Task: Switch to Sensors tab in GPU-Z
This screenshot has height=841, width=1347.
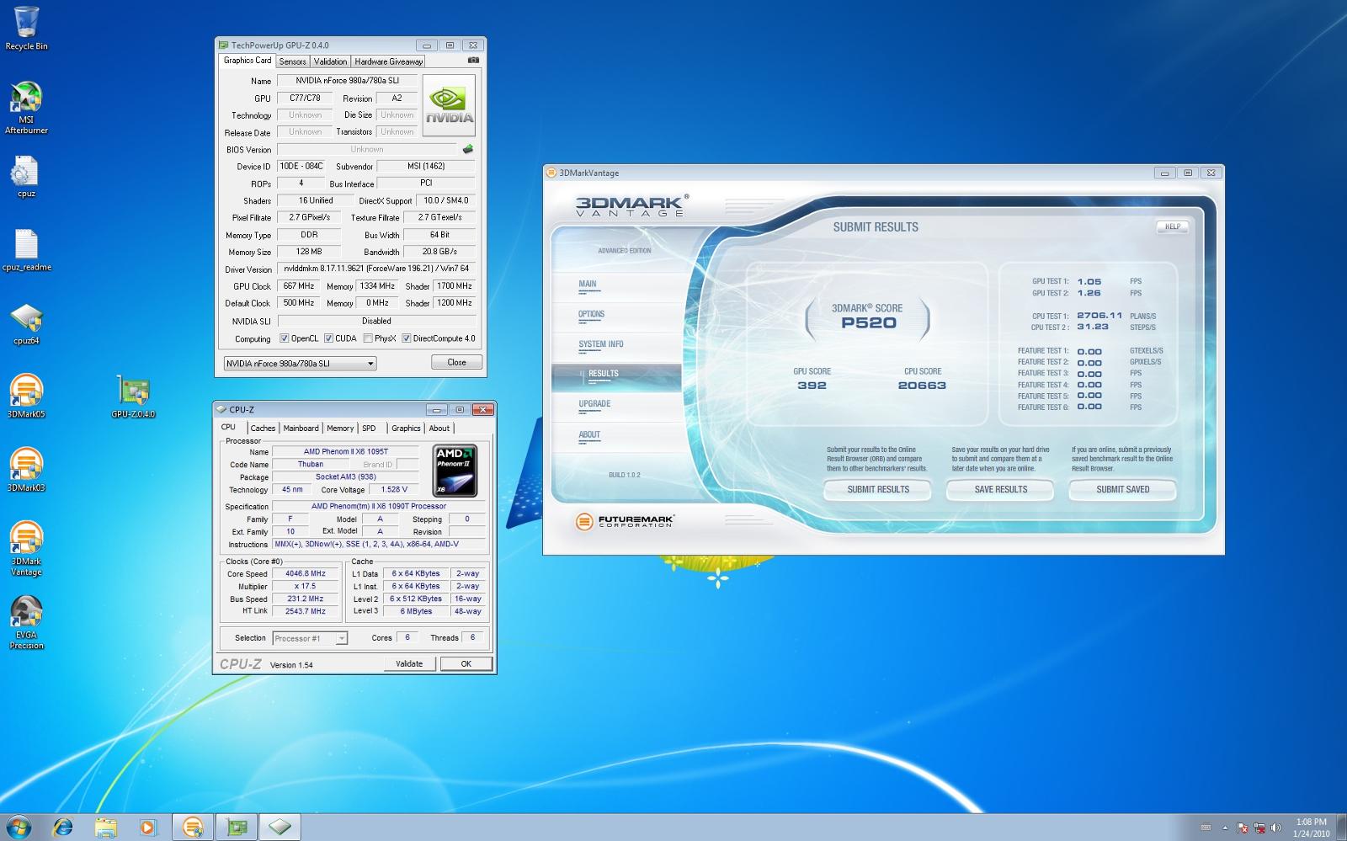Action: (292, 61)
